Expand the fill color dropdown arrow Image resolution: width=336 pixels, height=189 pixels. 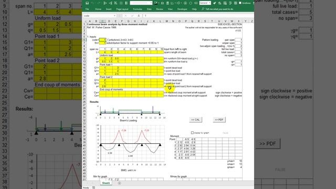click(159, 3)
